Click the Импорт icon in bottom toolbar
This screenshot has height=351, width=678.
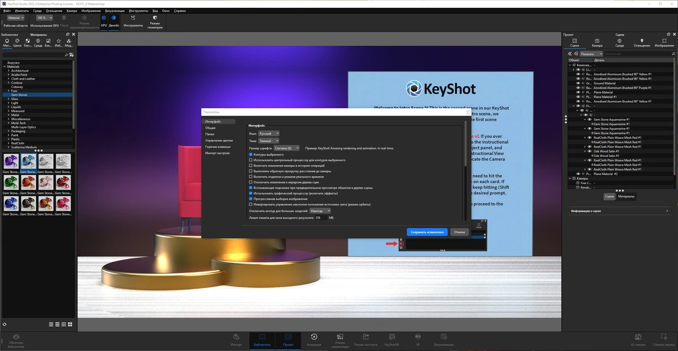click(x=236, y=340)
